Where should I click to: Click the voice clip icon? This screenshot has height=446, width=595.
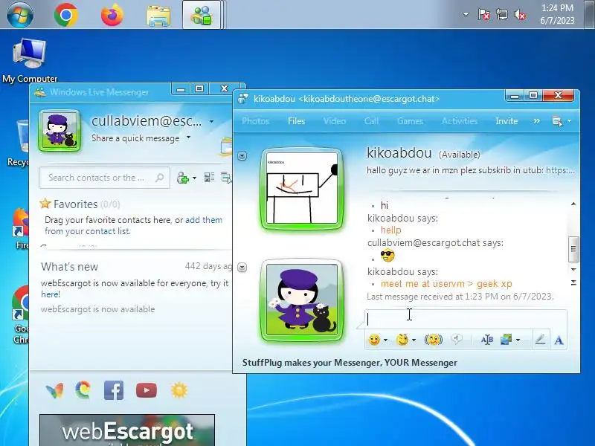click(x=457, y=339)
